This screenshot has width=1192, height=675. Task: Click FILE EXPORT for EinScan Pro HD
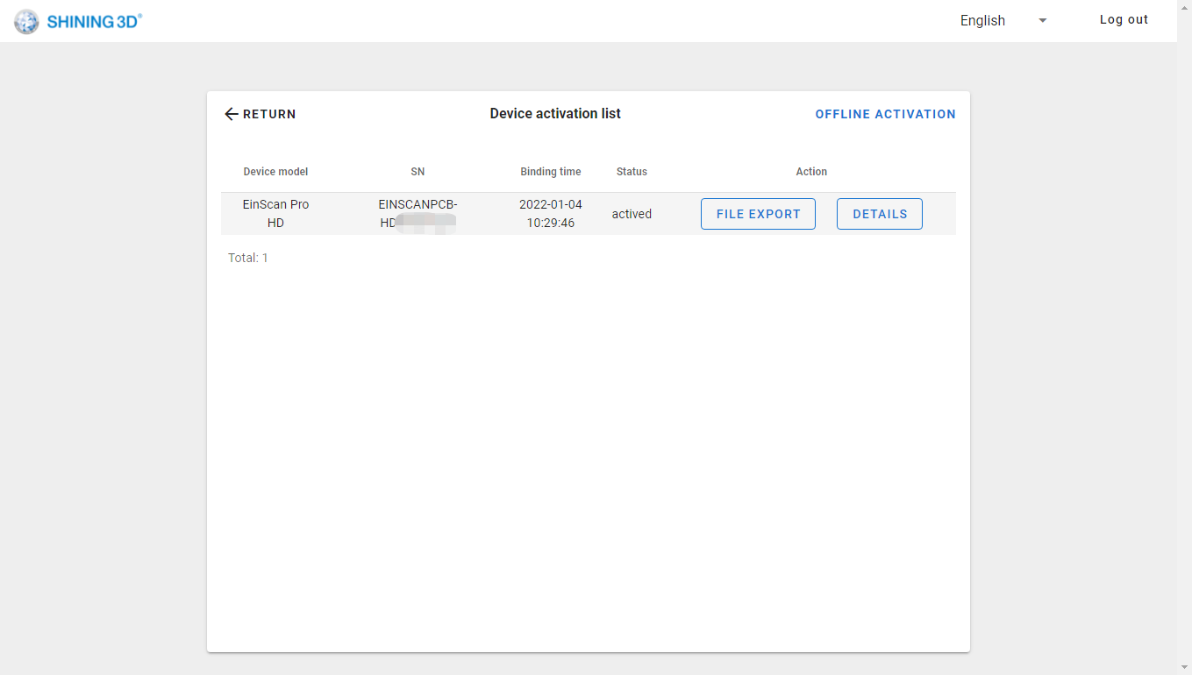[758, 214]
